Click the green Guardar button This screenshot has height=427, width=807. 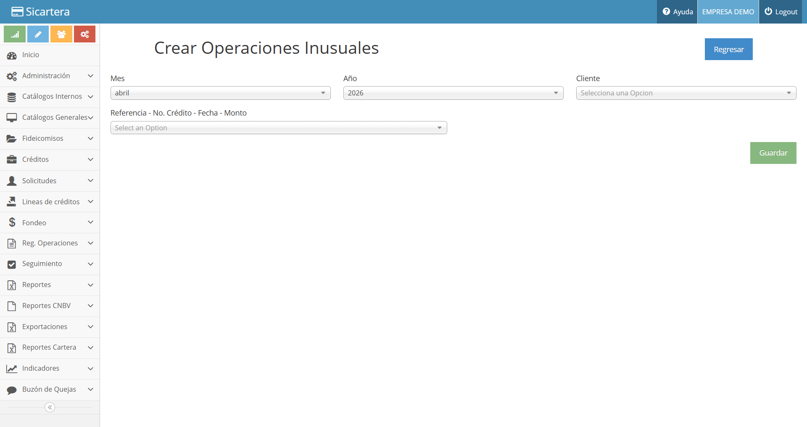pyautogui.click(x=773, y=153)
